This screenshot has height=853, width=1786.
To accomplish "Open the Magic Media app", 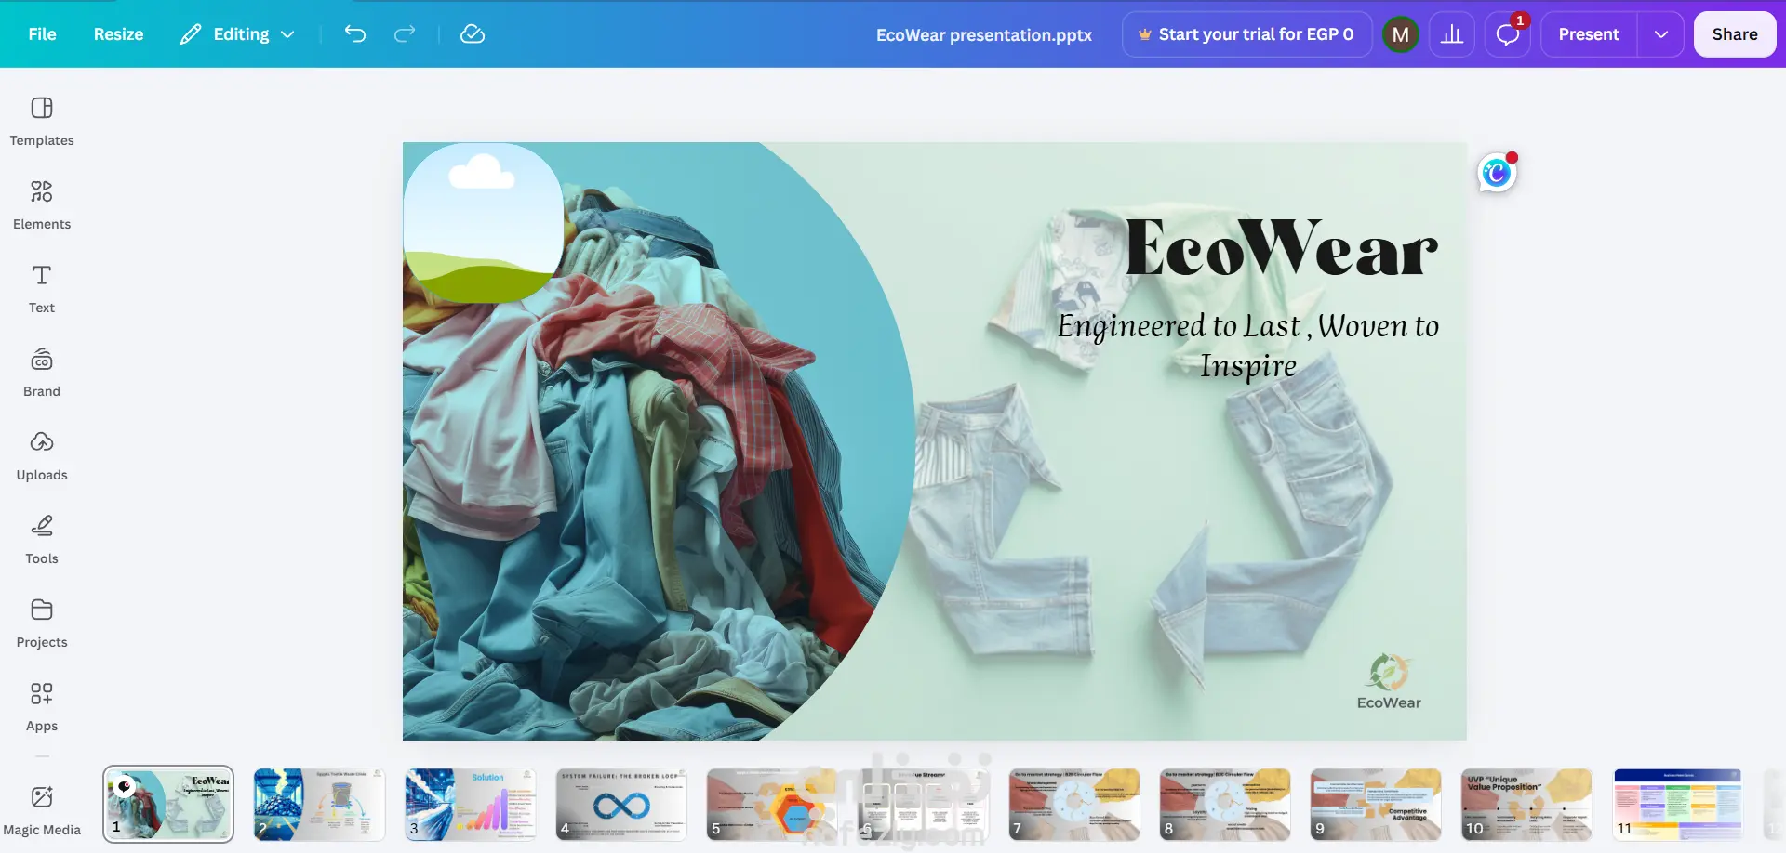I will pos(42,810).
